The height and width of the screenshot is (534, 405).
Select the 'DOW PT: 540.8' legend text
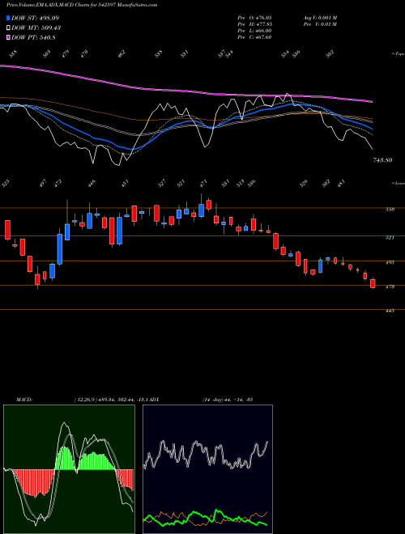(x=33, y=38)
